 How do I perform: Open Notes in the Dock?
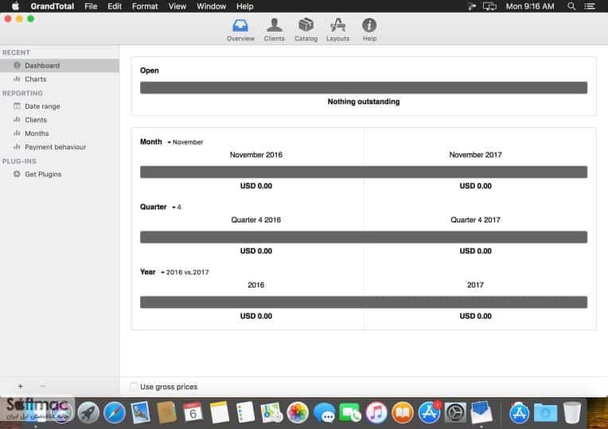[219, 412]
